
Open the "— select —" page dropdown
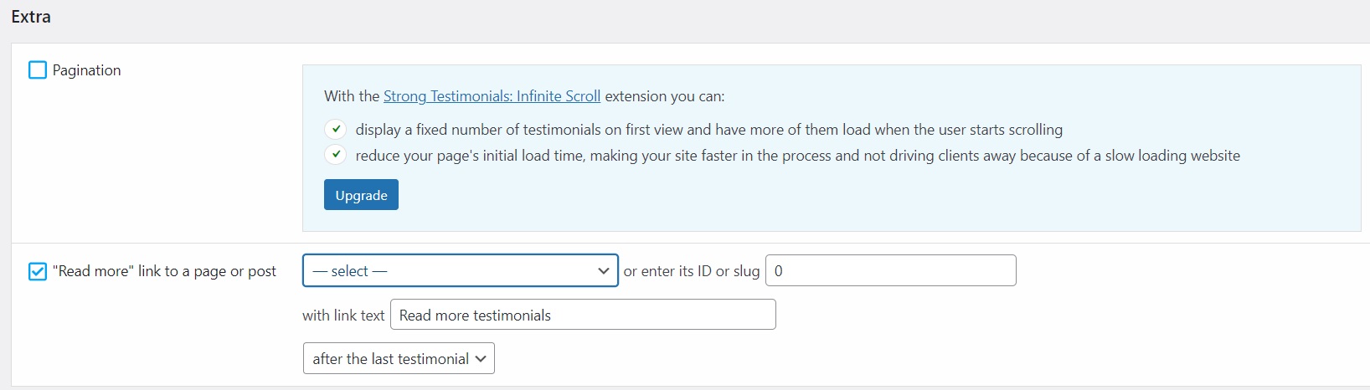(x=460, y=271)
